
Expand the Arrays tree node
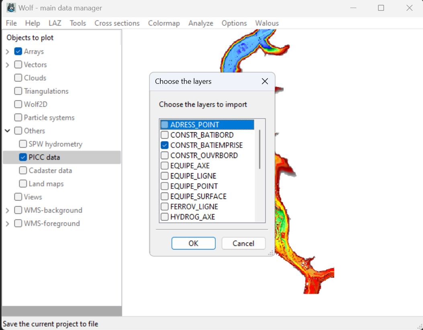coord(7,52)
